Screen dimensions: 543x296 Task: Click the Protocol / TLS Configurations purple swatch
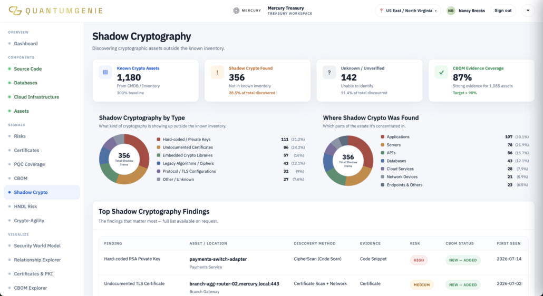[159, 172]
